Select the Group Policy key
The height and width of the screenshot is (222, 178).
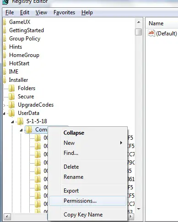(25, 39)
